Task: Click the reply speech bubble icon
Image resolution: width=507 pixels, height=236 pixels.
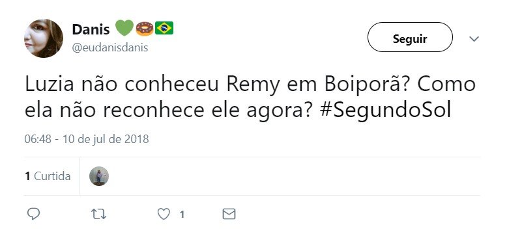Action: pos(33,214)
